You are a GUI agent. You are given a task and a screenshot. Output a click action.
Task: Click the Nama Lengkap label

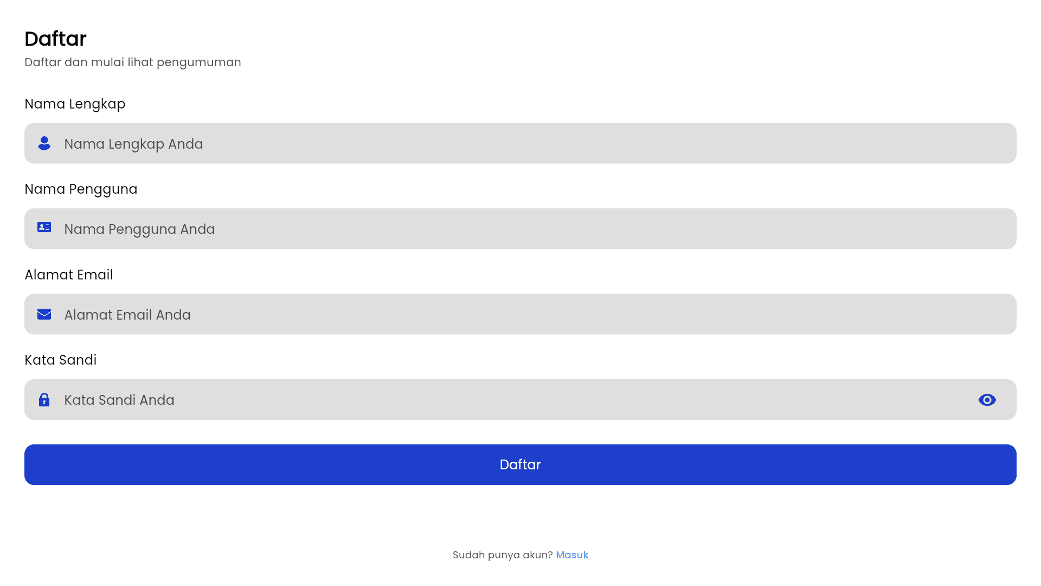[75, 104]
